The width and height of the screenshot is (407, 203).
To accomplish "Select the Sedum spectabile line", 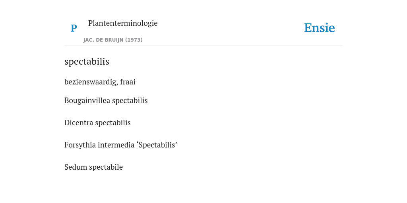I will (93, 167).
